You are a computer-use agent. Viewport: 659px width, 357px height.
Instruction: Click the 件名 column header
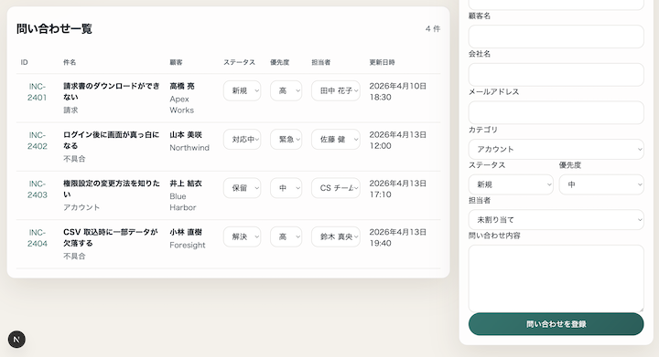coord(70,62)
